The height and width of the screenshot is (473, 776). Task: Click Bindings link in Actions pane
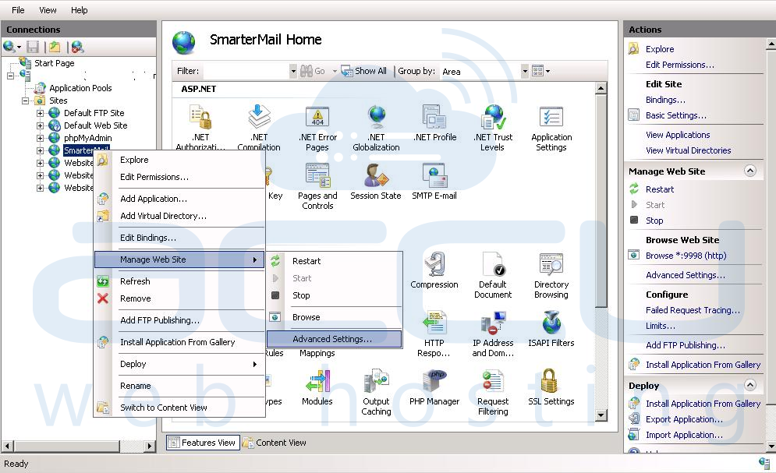[665, 100]
